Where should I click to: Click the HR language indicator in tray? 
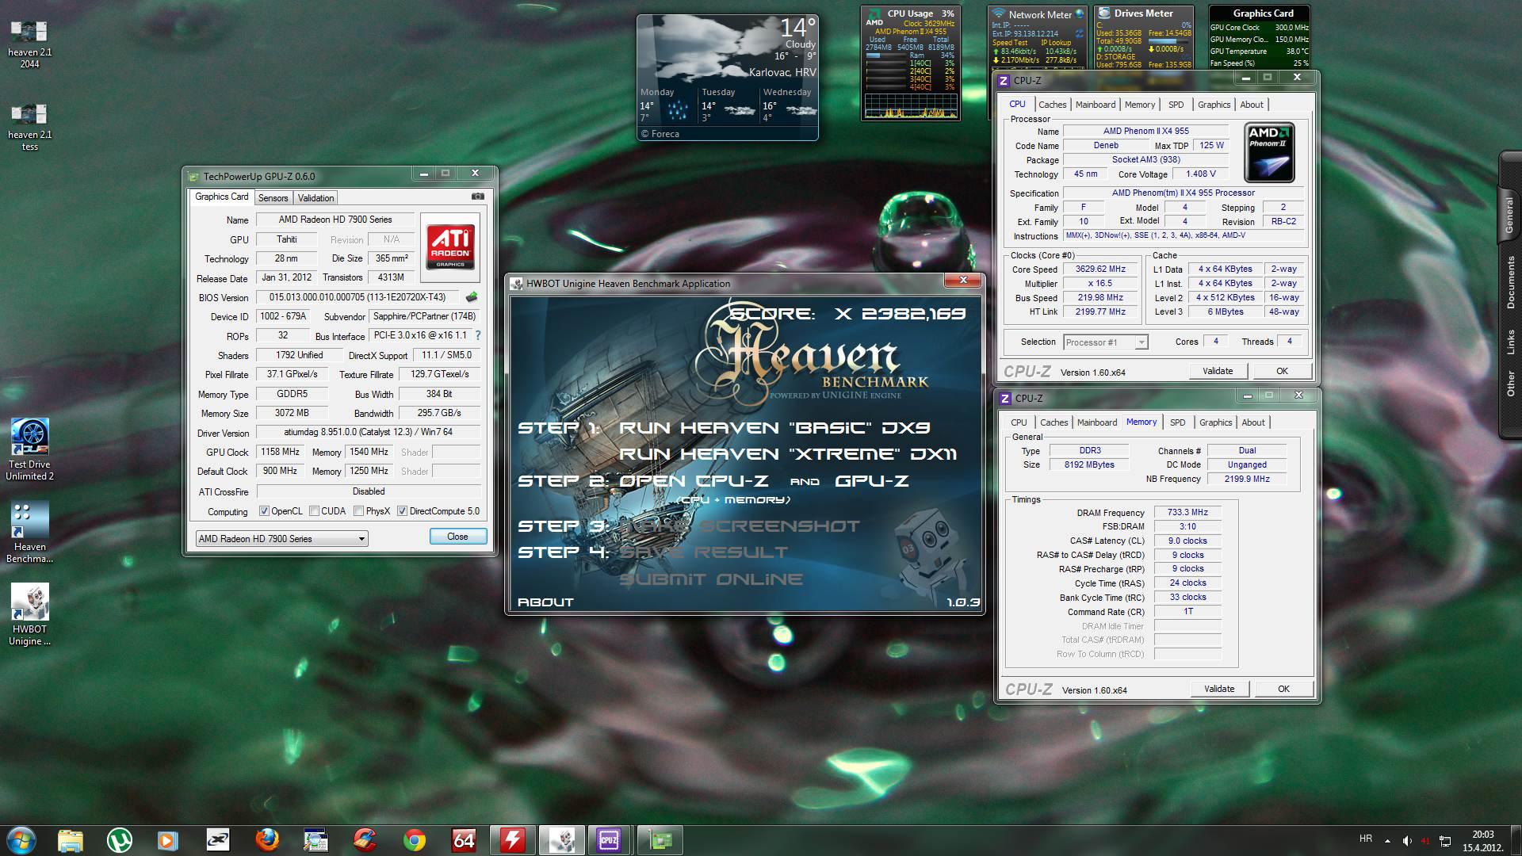(x=1366, y=839)
